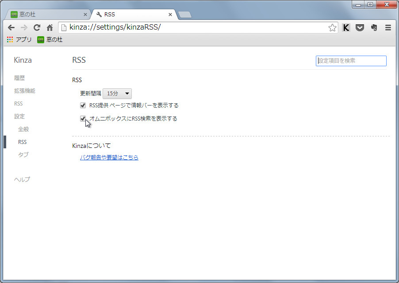Screen dimensions: 399x283
Task: Click the Pocket extension icon
Action: (360, 27)
